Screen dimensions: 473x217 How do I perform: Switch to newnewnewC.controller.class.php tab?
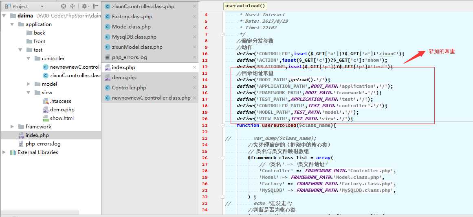click(x=151, y=98)
